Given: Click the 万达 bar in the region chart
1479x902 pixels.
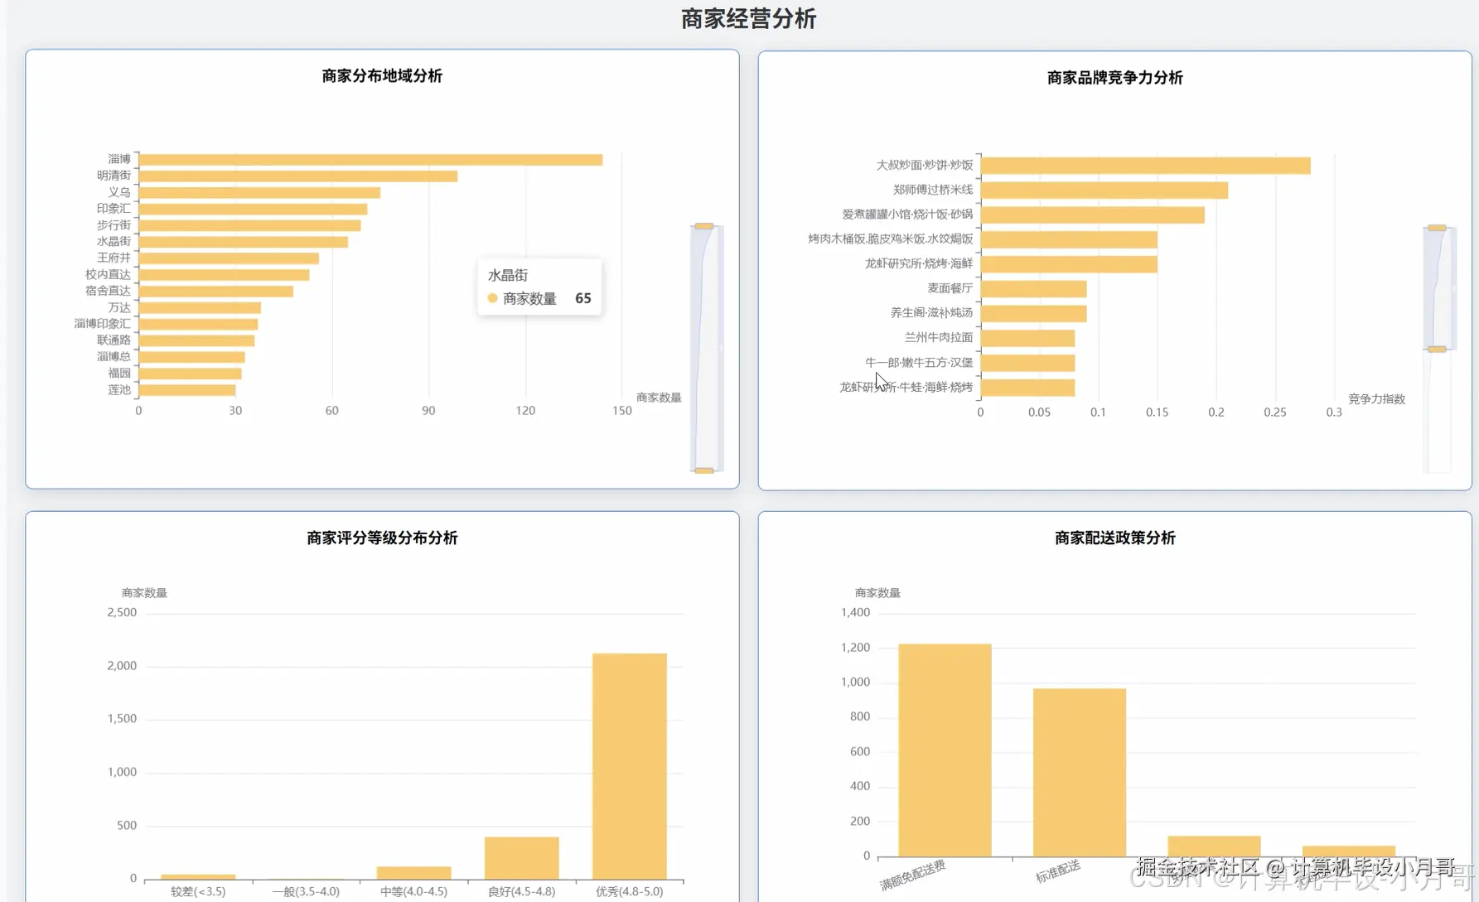Looking at the screenshot, I should pos(200,308).
